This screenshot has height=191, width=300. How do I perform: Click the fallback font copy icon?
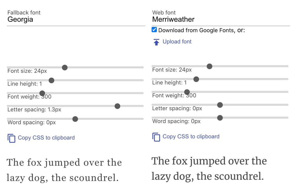coord(11,138)
